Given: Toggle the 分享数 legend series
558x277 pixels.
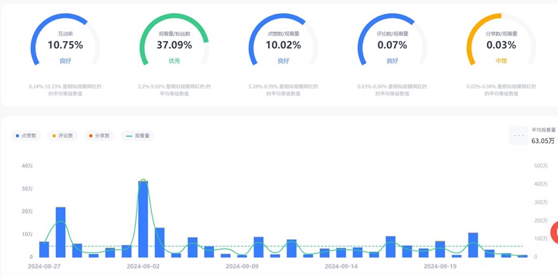Looking at the screenshot, I should tap(99, 136).
